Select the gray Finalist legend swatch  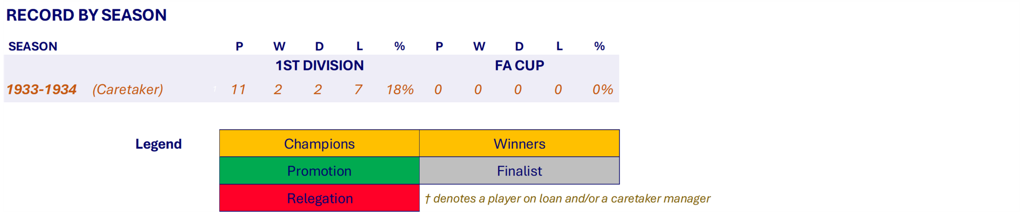click(x=519, y=171)
